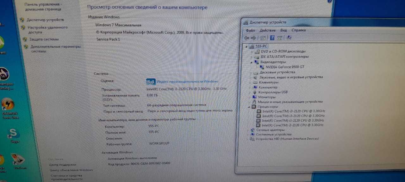The image size is (405, 182).
Task: Open the Вид menu in Device Manager
Action: (x=283, y=30)
